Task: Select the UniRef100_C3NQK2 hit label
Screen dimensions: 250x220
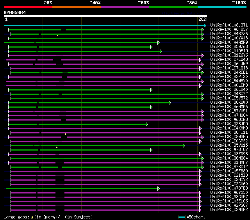Action: (229, 209)
